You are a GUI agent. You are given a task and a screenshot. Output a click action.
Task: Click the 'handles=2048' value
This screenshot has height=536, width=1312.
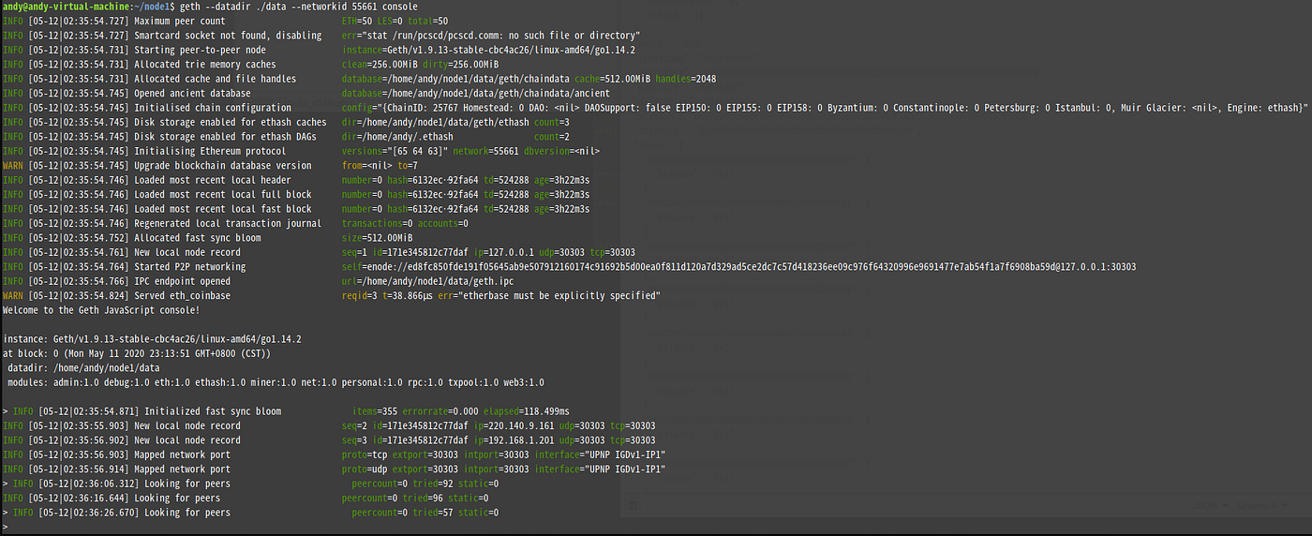[x=685, y=79]
